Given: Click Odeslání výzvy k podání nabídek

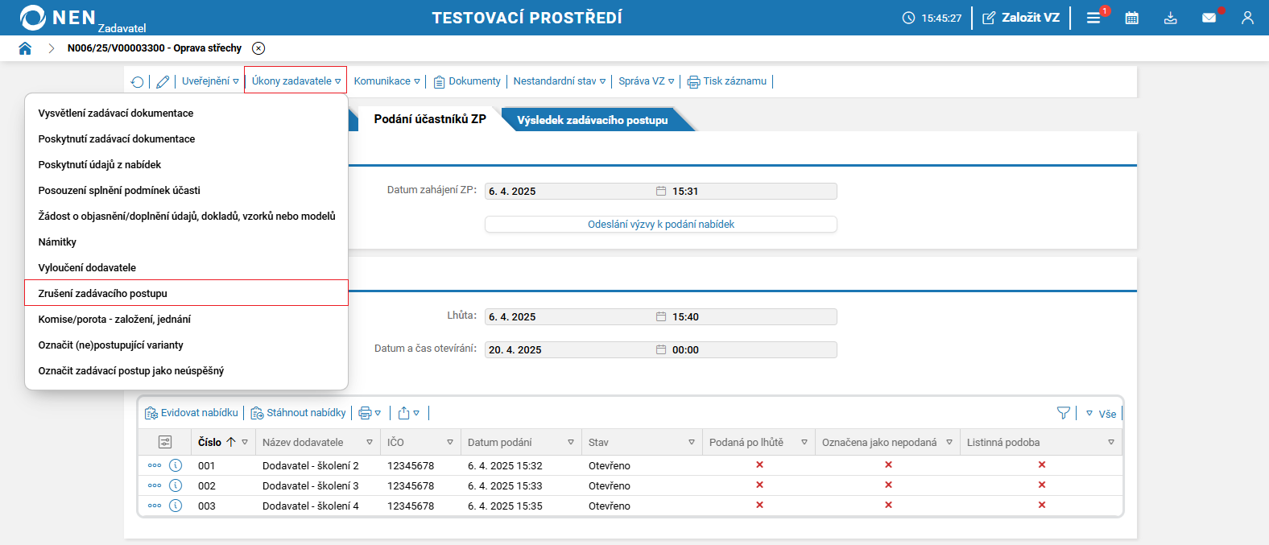Looking at the screenshot, I should pyautogui.click(x=660, y=225).
